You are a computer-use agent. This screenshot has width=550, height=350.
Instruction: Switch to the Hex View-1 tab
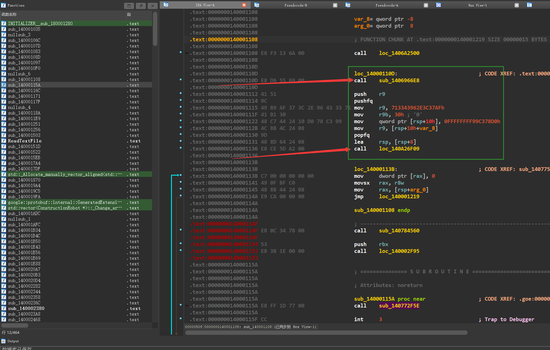click(477, 5)
